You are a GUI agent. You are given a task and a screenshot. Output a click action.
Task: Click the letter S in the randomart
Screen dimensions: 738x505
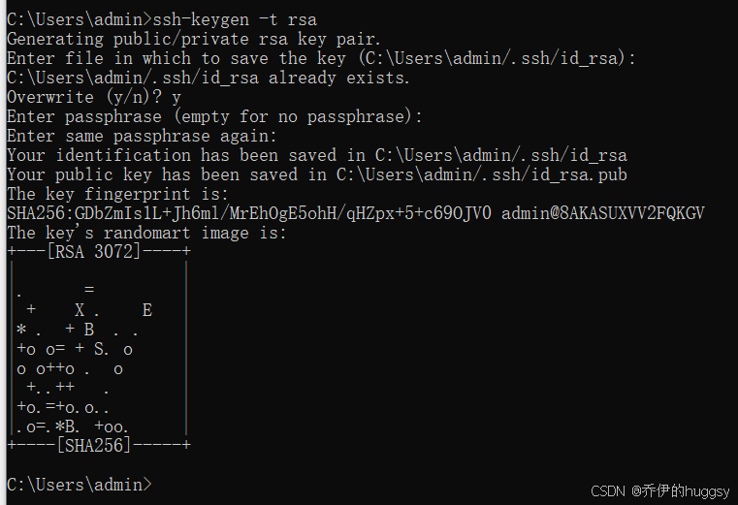pyautogui.click(x=99, y=349)
